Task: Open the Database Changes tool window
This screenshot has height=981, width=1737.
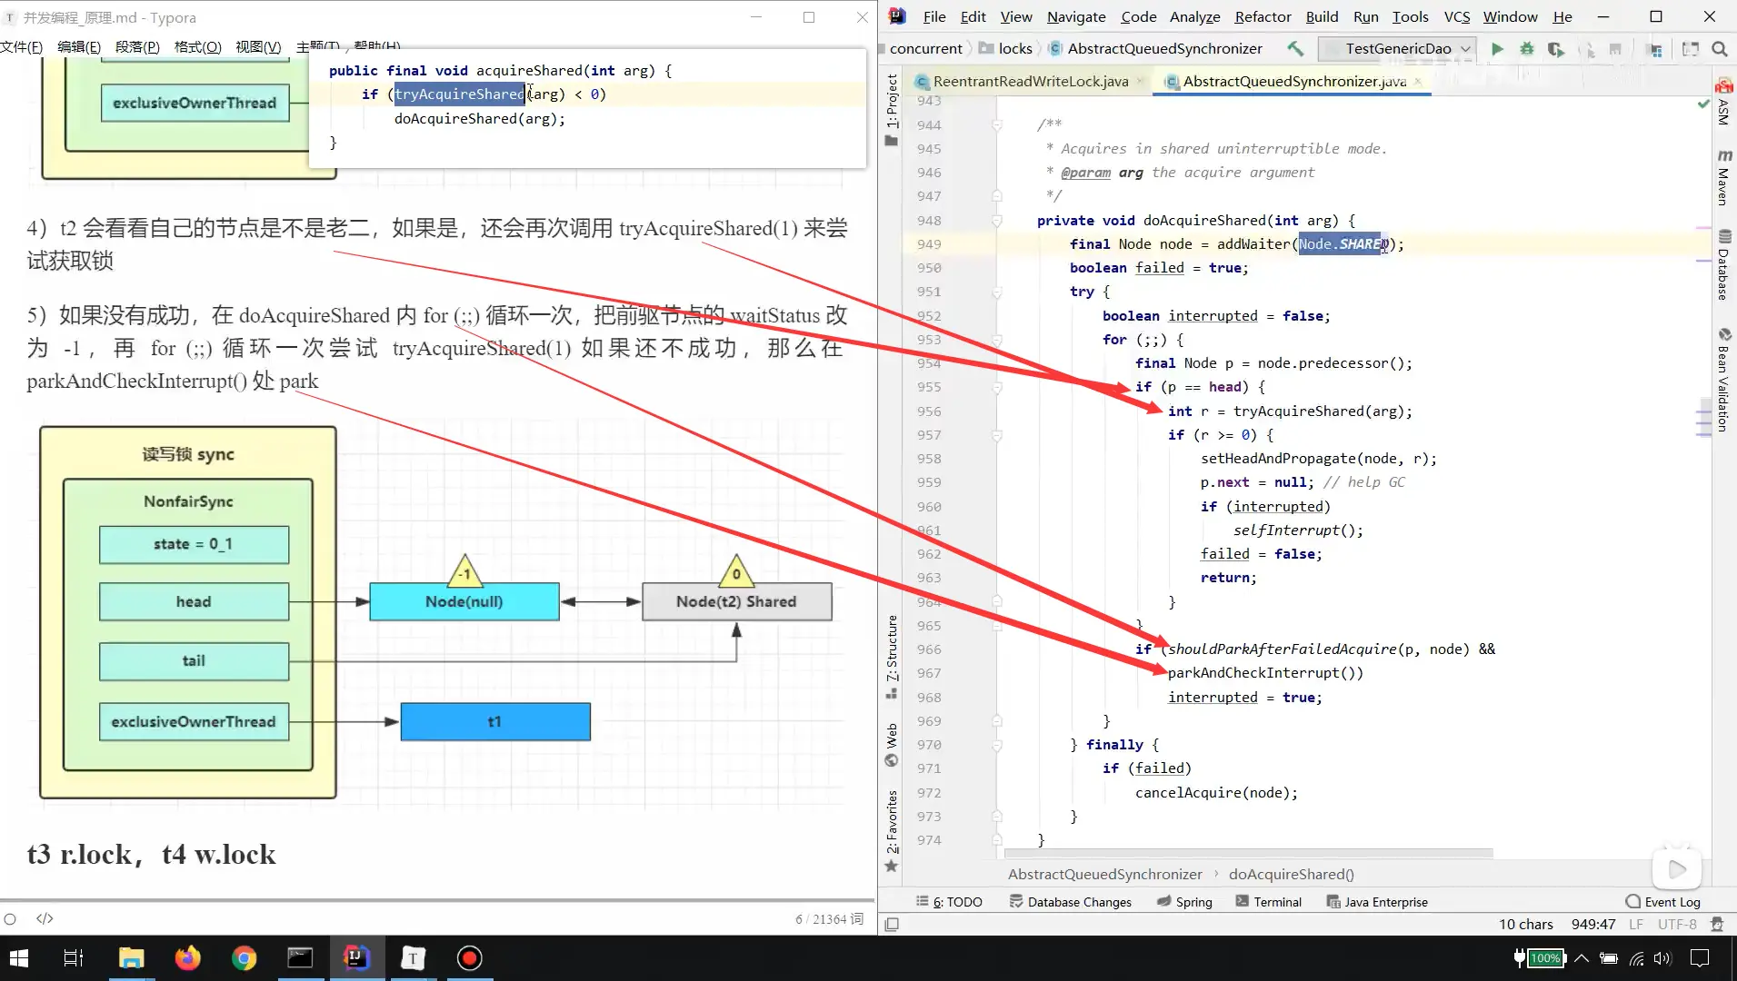Action: [1070, 901]
